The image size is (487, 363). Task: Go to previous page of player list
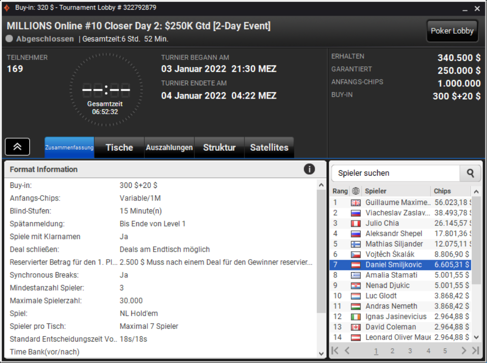click(347, 351)
